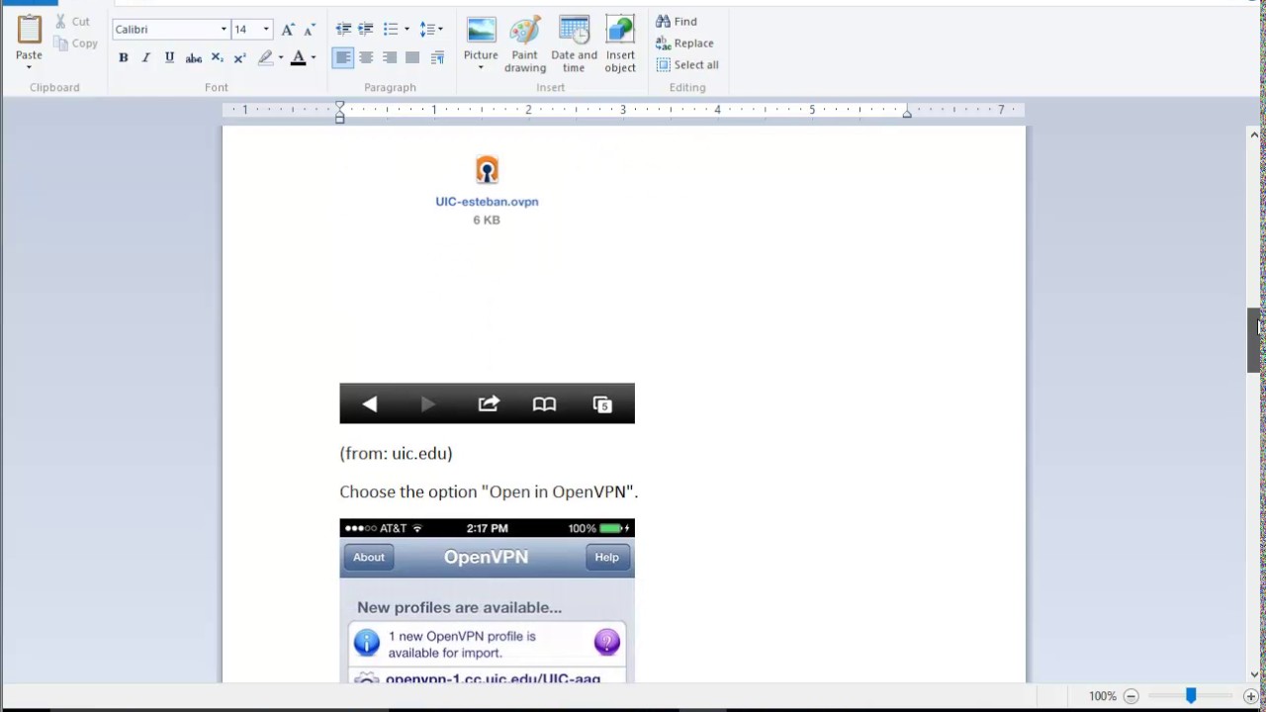Click the Paste clipboard icon
This screenshot has height=712, width=1266.
coord(29,30)
